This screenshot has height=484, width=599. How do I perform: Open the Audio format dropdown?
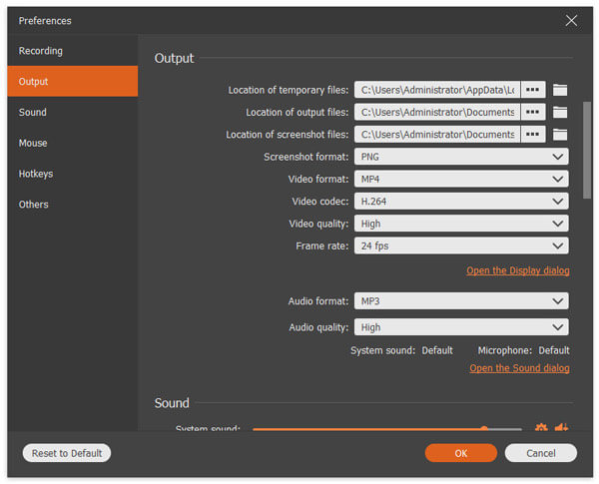pos(461,301)
